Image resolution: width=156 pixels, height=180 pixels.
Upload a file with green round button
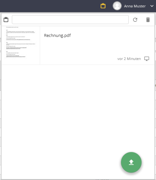click(131, 162)
